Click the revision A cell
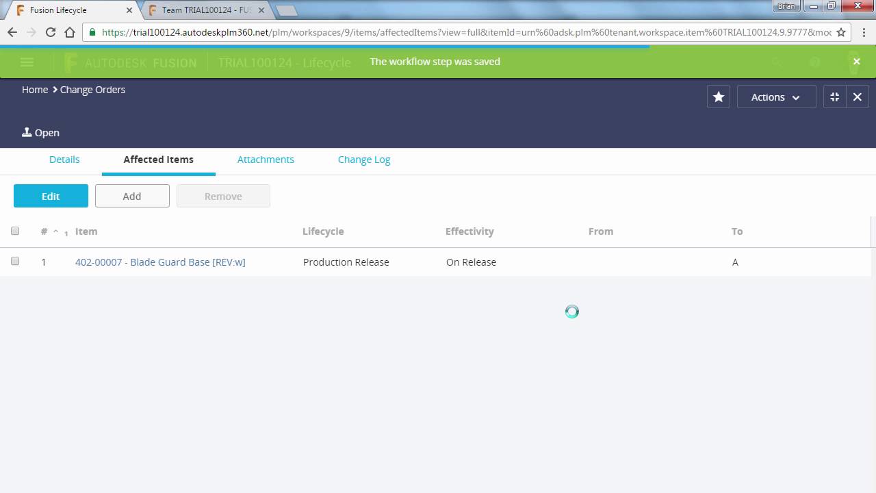Screen dimensions: 876x493 pos(735,262)
